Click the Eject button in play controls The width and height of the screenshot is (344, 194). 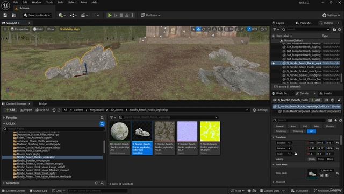coord(127,16)
